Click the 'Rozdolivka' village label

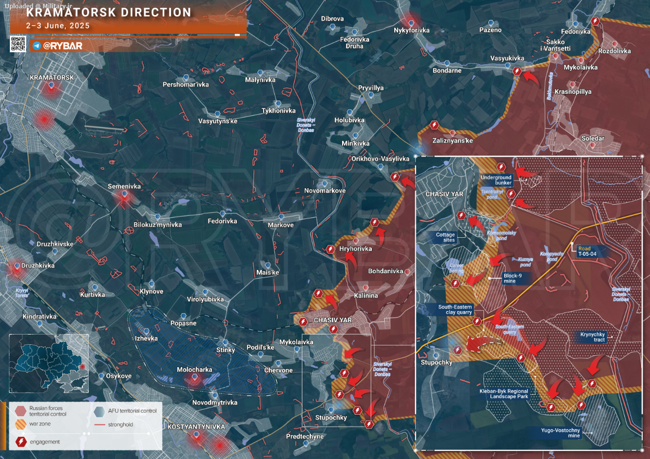[614, 51]
